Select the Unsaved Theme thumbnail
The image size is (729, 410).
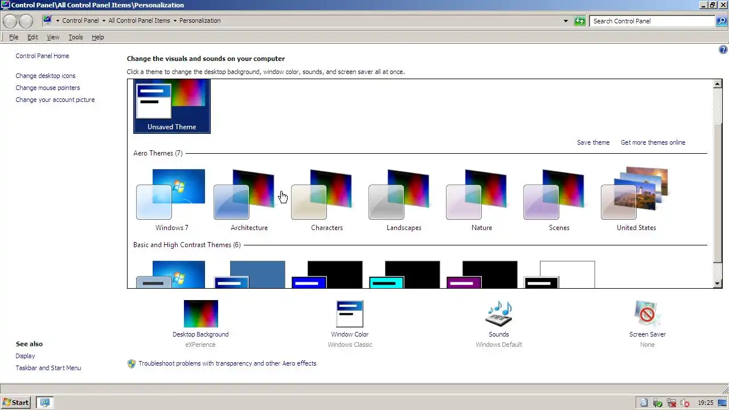(x=172, y=106)
